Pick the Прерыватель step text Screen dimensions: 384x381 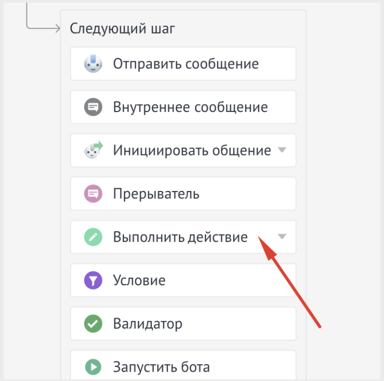click(156, 194)
